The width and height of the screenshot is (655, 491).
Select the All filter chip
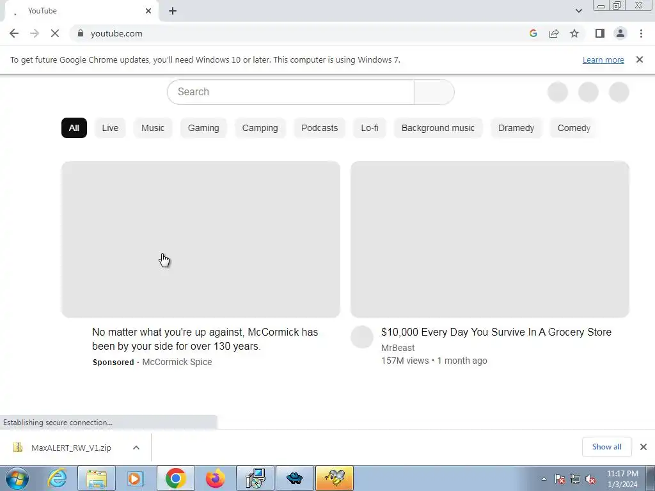74,128
